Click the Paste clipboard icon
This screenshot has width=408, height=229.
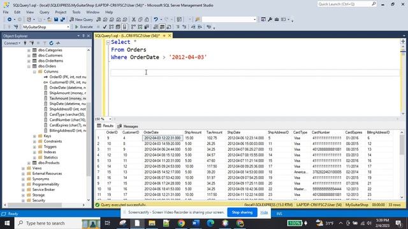(147, 20)
